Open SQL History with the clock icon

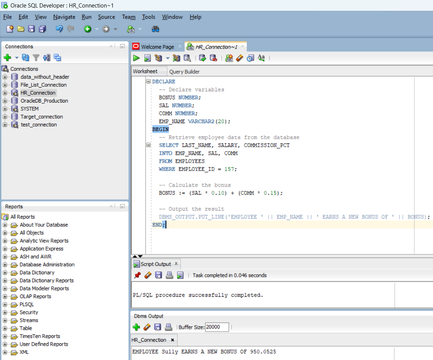click(249, 58)
